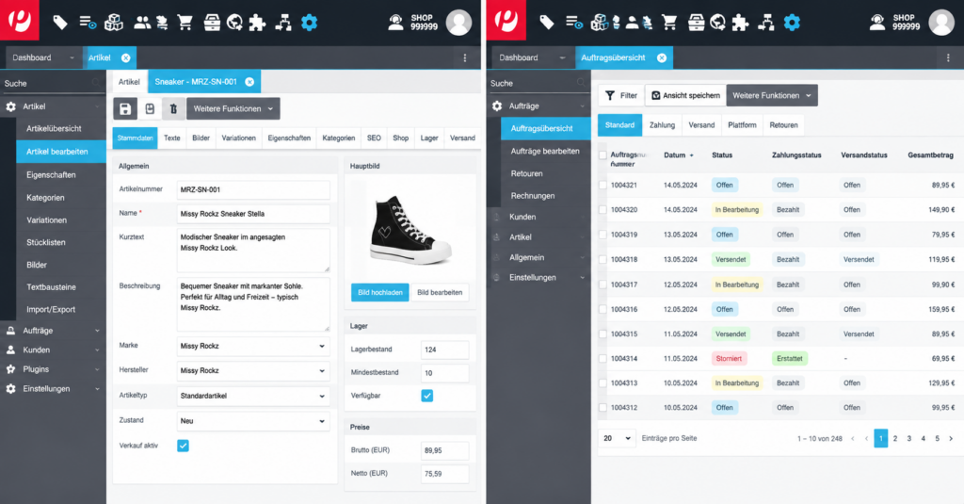Open the Hersteller dropdown
This screenshot has height=504, width=964.
(x=253, y=371)
